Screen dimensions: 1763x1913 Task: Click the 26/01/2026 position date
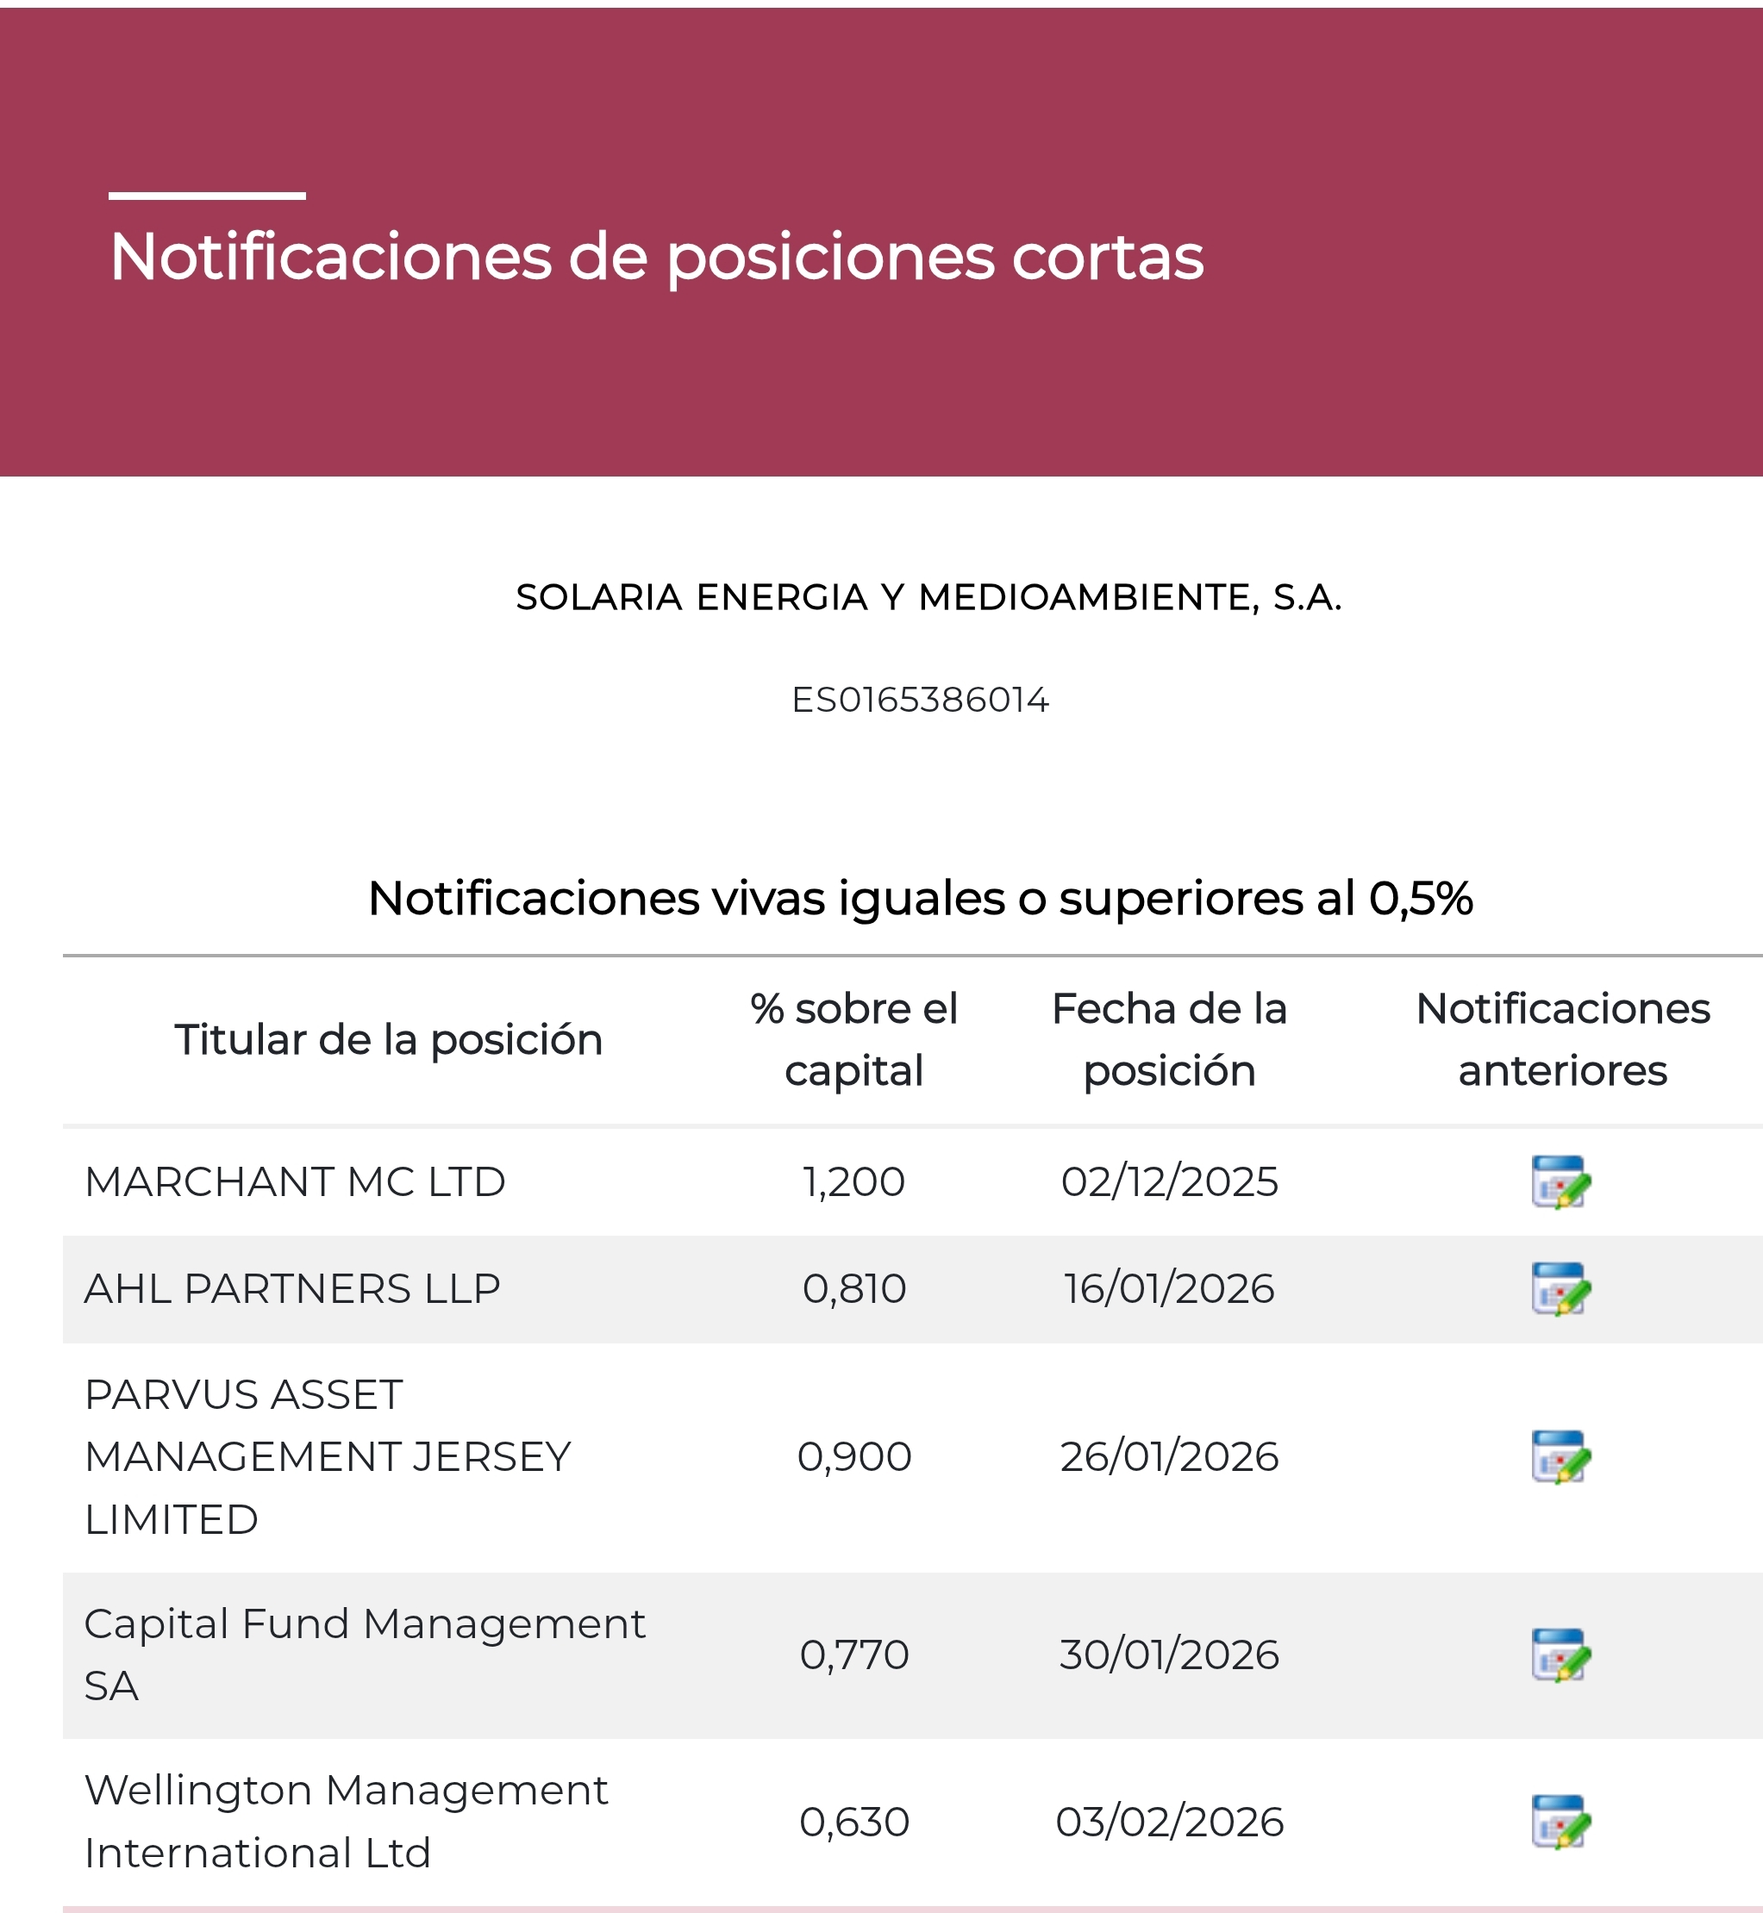(1169, 1457)
